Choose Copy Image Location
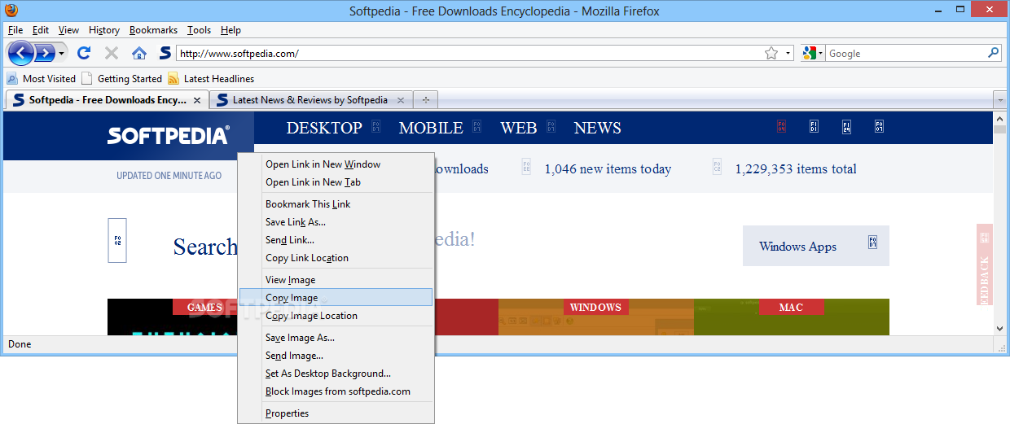This screenshot has height=424, width=1010. click(336, 316)
